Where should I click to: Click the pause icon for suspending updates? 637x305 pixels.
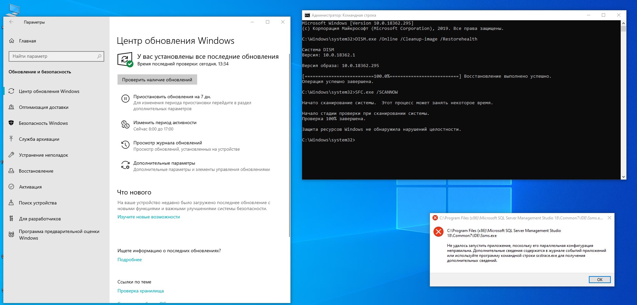pos(125,99)
